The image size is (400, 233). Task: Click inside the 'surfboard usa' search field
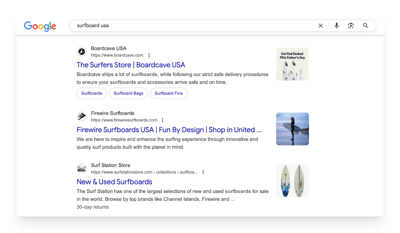(192, 26)
